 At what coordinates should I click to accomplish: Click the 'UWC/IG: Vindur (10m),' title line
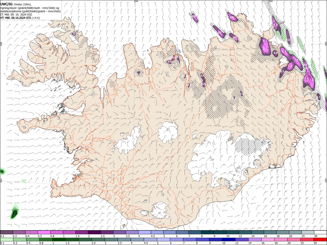click(x=16, y=4)
